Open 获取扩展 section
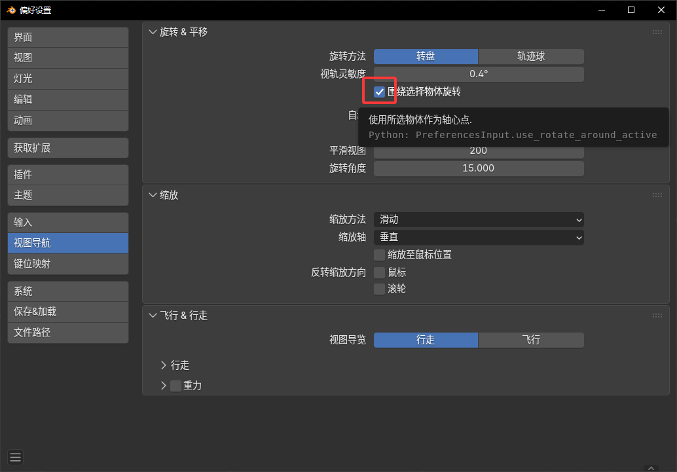 click(68, 148)
